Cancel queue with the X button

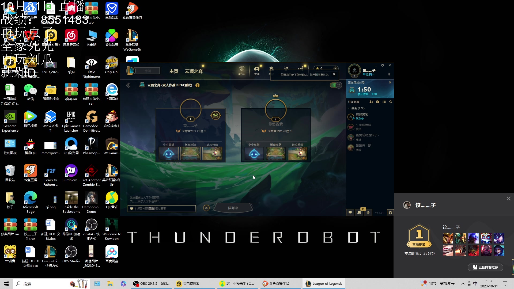click(x=206, y=208)
